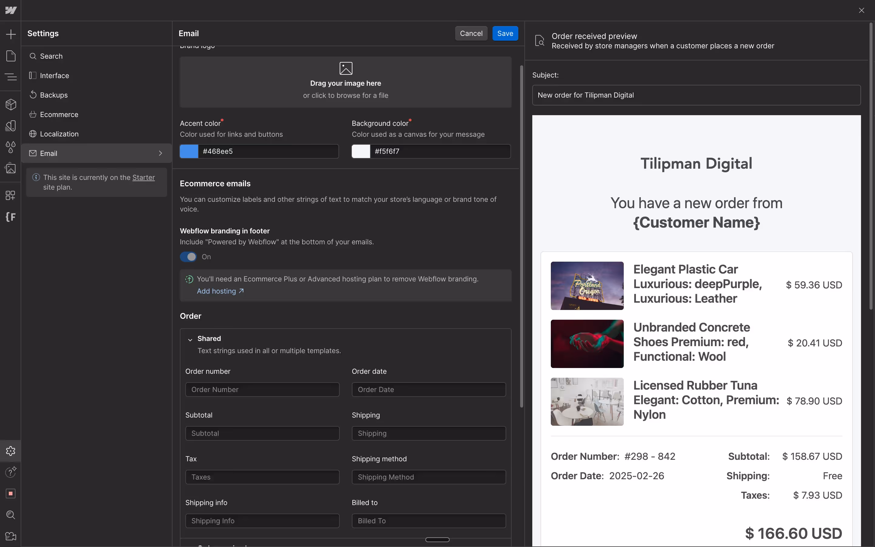Open the Assets image icon
The height and width of the screenshot is (547, 875).
(x=11, y=168)
